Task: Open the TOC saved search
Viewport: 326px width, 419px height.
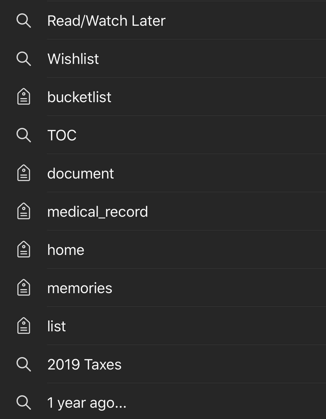Action: tap(62, 135)
